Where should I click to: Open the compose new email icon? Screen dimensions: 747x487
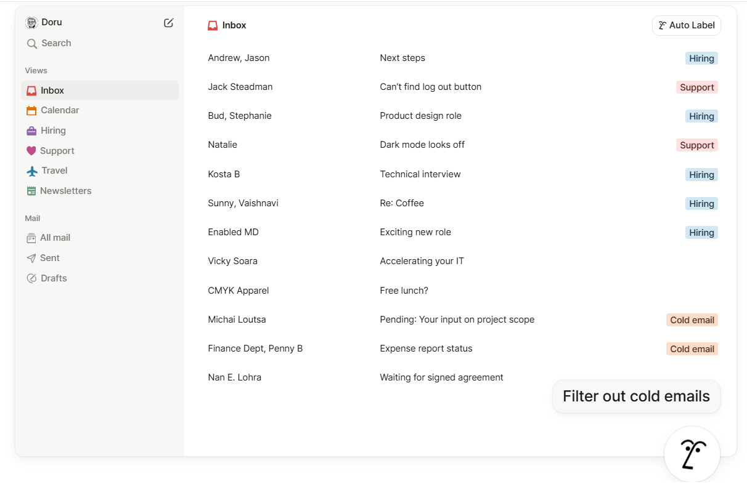[x=168, y=22]
